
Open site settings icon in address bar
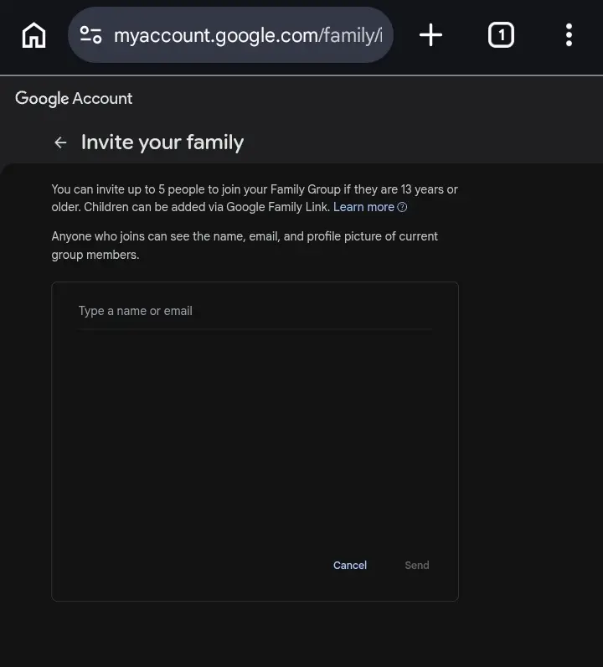90,35
